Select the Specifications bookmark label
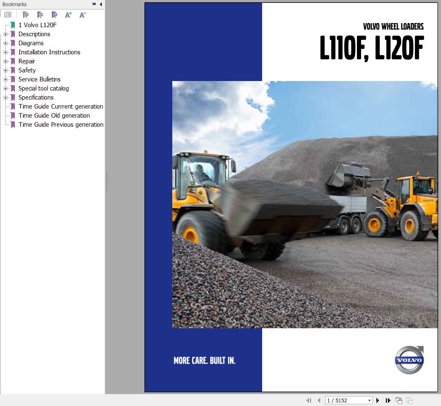This screenshot has width=441, height=406. click(x=36, y=97)
